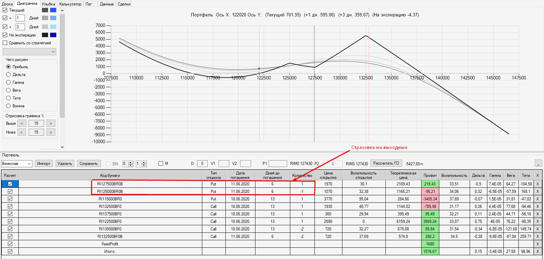Collapse the portfolio panel with the underscore button
The height and width of the screenshot is (259, 544).
539,163
